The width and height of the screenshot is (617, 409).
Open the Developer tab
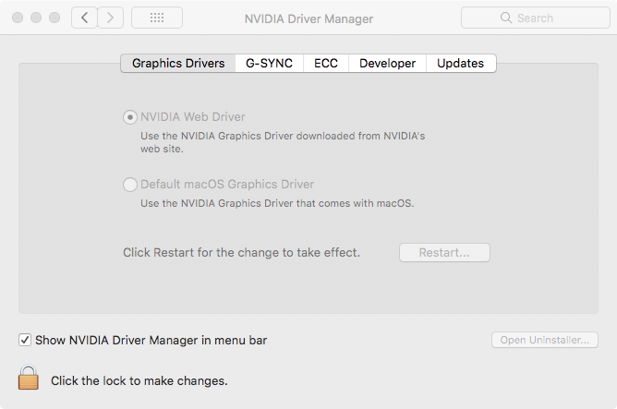point(387,63)
